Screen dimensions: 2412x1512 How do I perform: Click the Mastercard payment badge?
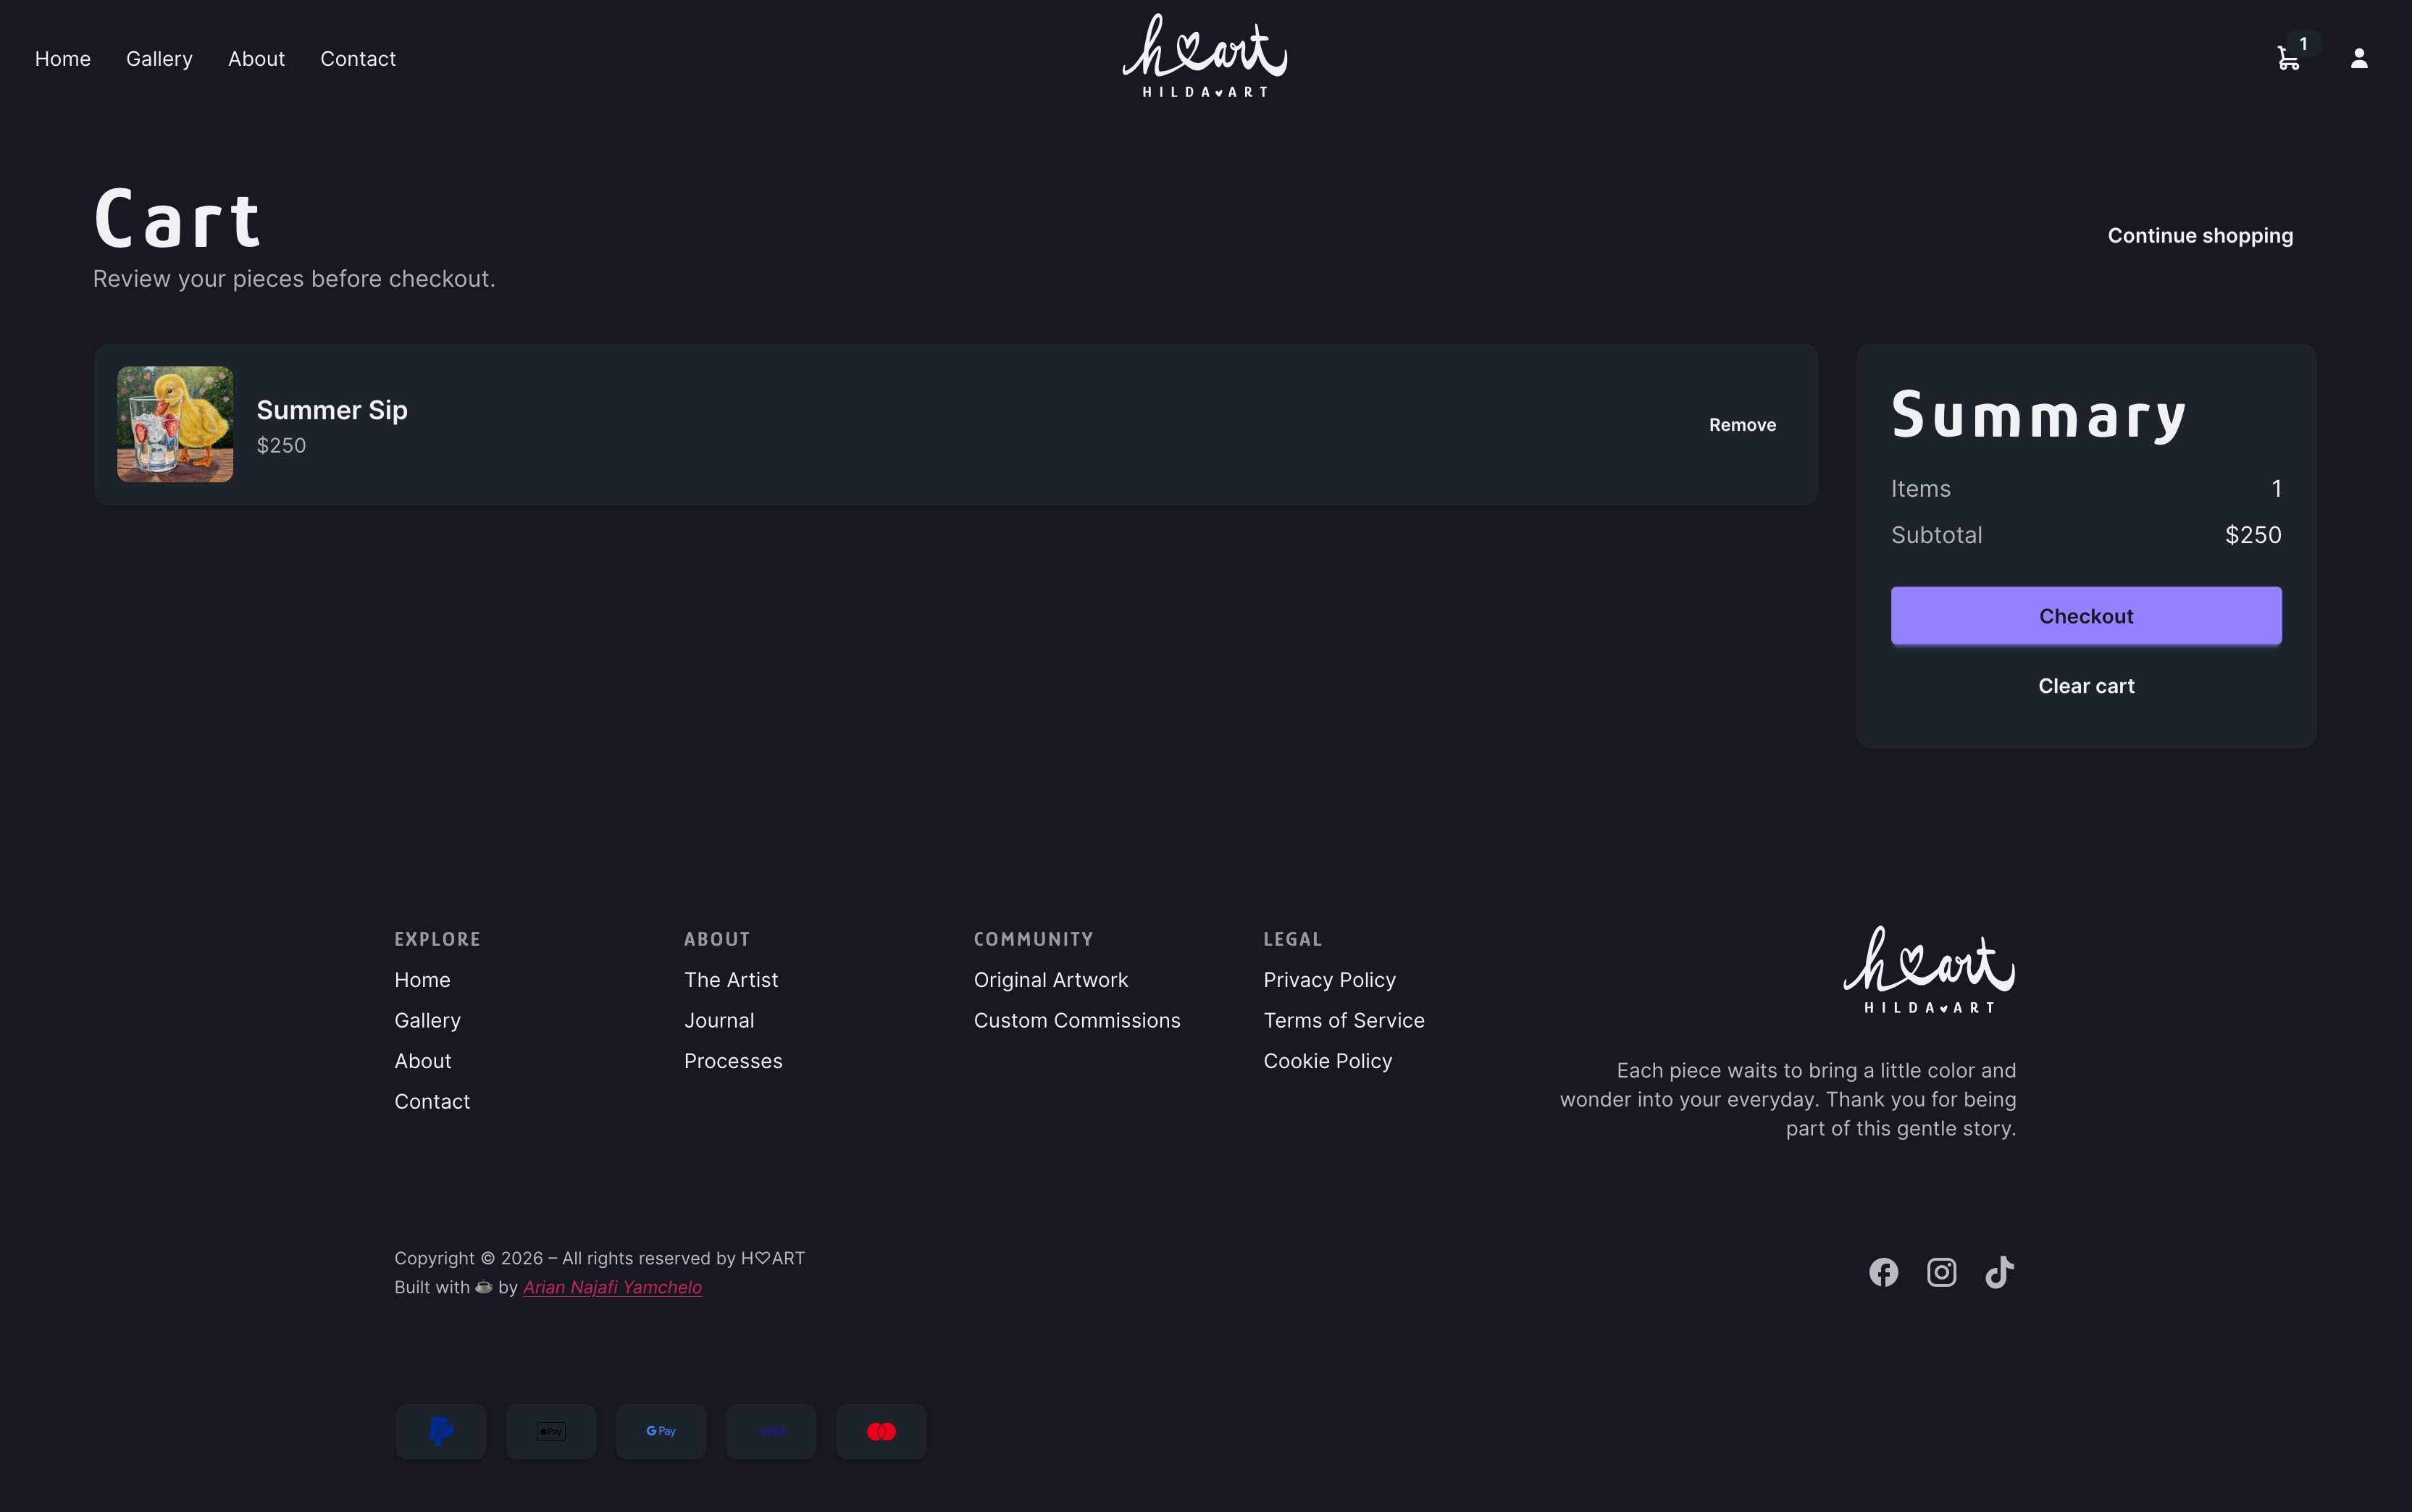pyautogui.click(x=881, y=1431)
